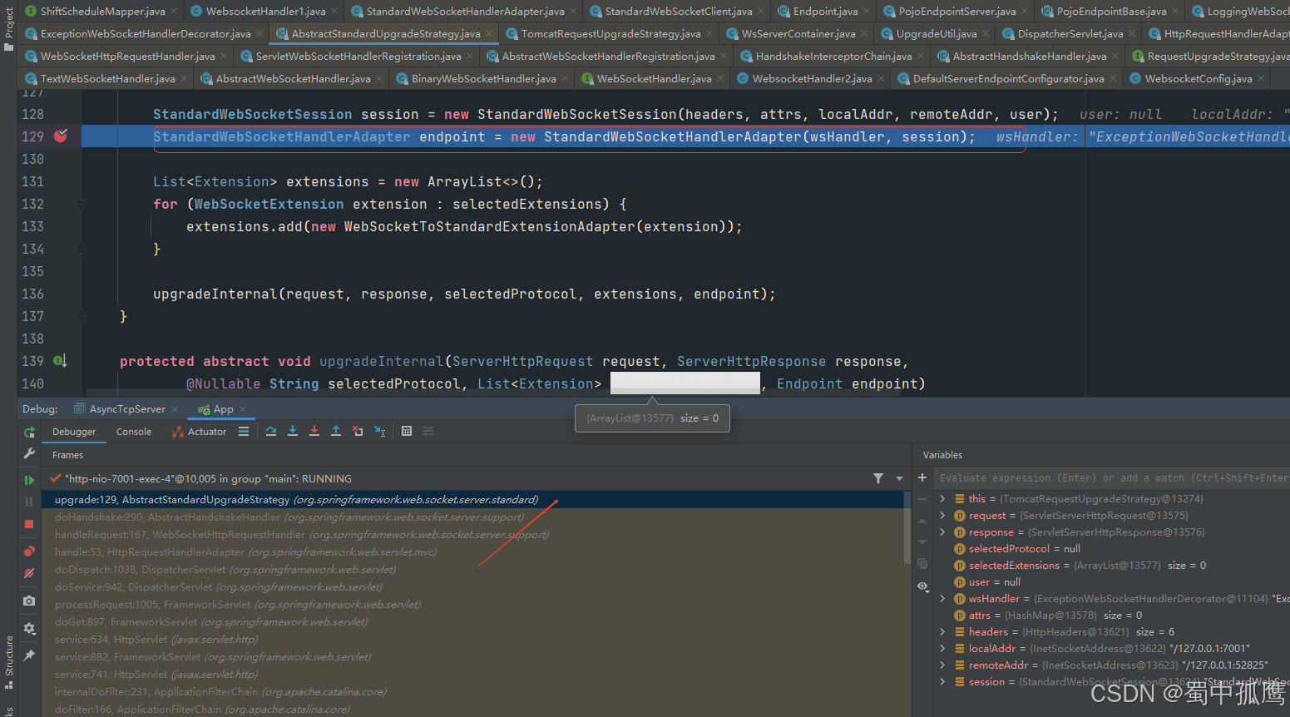Click line number 136 in the gutter
This screenshot has width=1290, height=717.
click(32, 294)
